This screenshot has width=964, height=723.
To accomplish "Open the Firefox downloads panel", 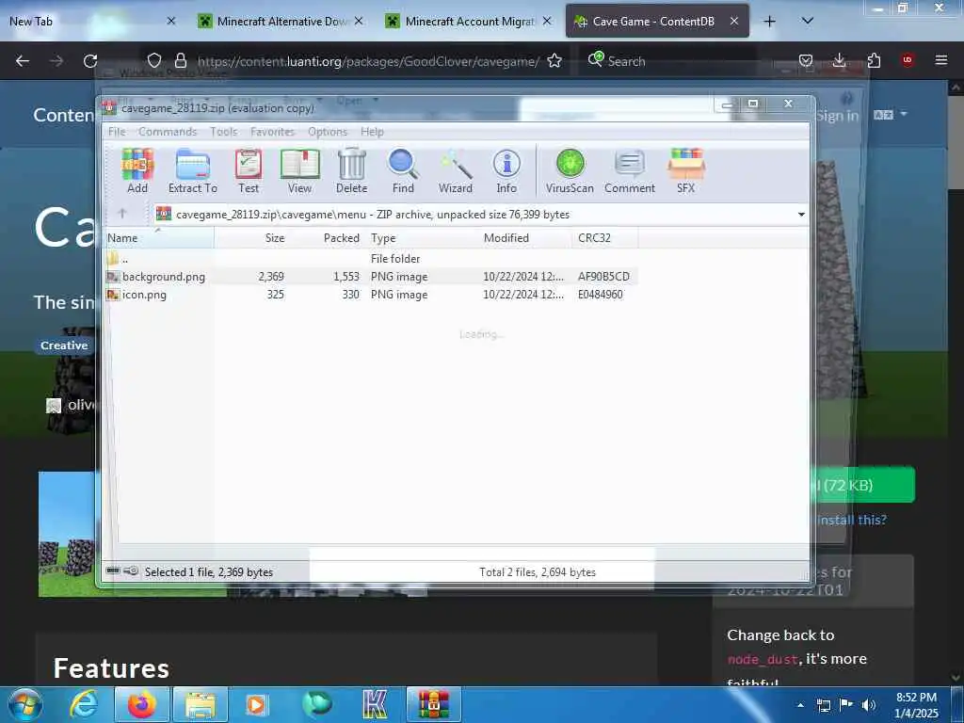I will click(839, 60).
